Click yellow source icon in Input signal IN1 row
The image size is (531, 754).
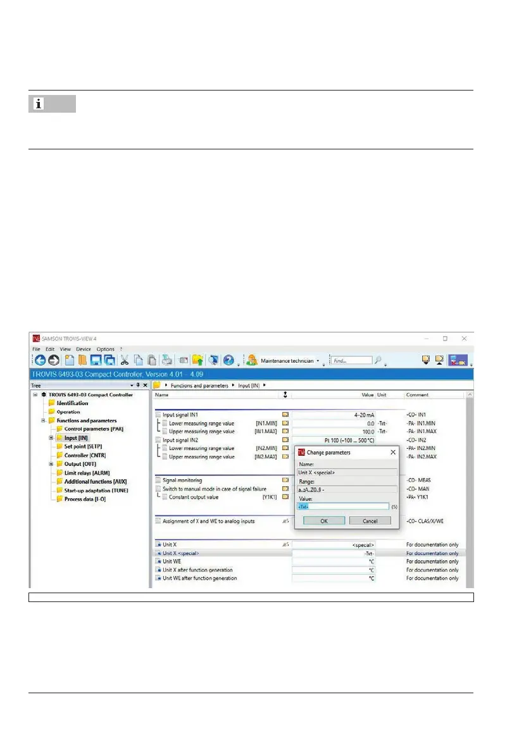(x=285, y=415)
